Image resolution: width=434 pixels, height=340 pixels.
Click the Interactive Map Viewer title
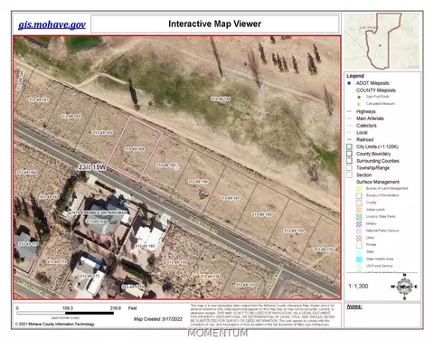pos(214,24)
